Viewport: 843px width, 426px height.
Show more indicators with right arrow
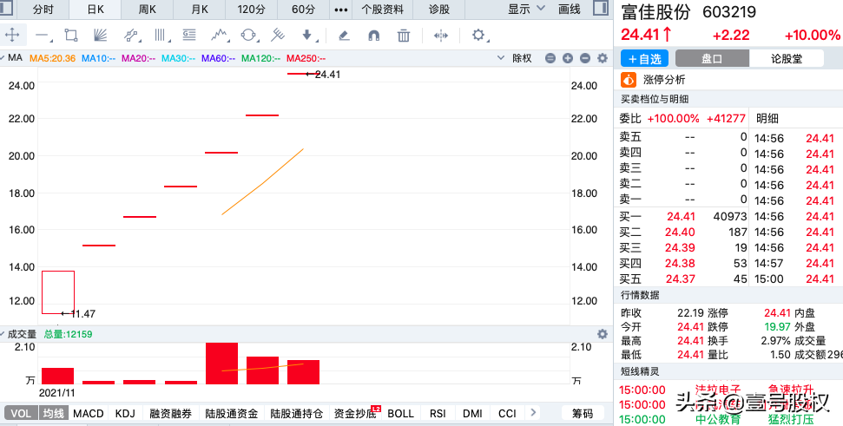pyautogui.click(x=533, y=413)
